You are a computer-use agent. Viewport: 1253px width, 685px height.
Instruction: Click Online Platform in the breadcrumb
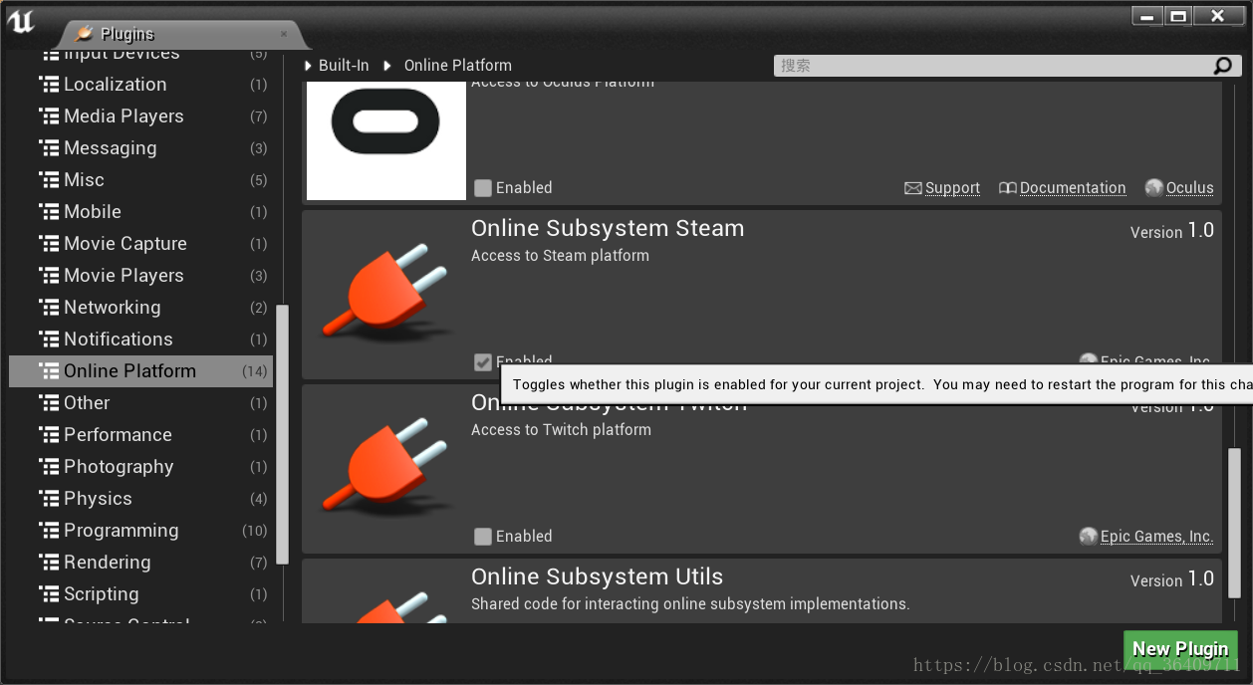(x=457, y=66)
